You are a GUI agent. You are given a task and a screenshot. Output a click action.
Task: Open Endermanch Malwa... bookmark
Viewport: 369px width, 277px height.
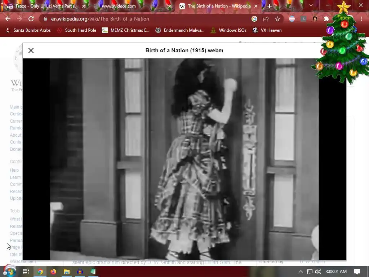pos(180,30)
